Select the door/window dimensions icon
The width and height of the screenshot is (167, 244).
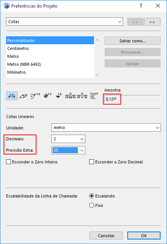[x=70, y=96]
